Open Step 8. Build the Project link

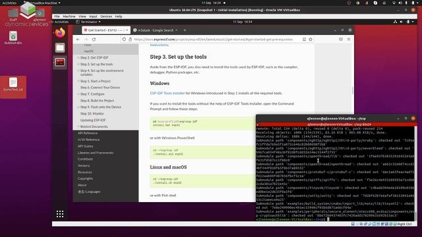coord(97,101)
